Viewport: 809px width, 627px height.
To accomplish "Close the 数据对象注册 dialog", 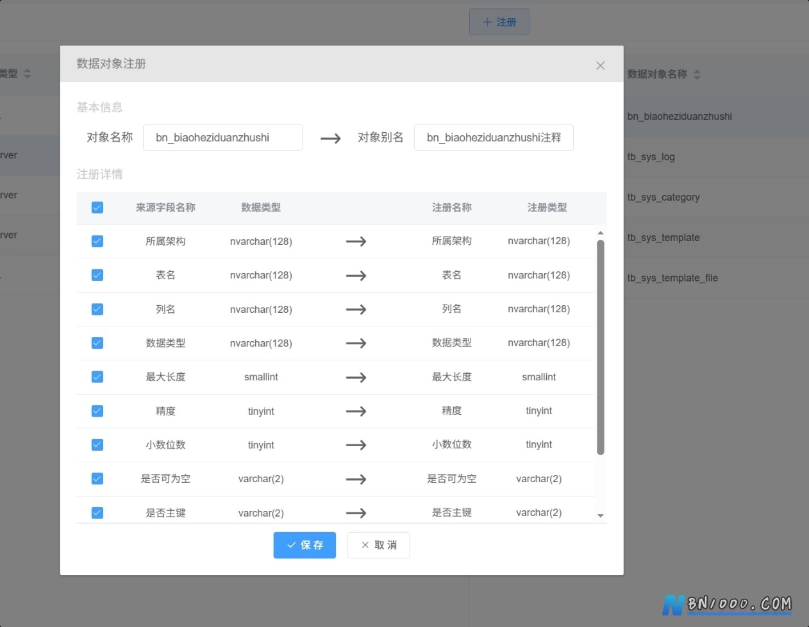I will [x=600, y=65].
